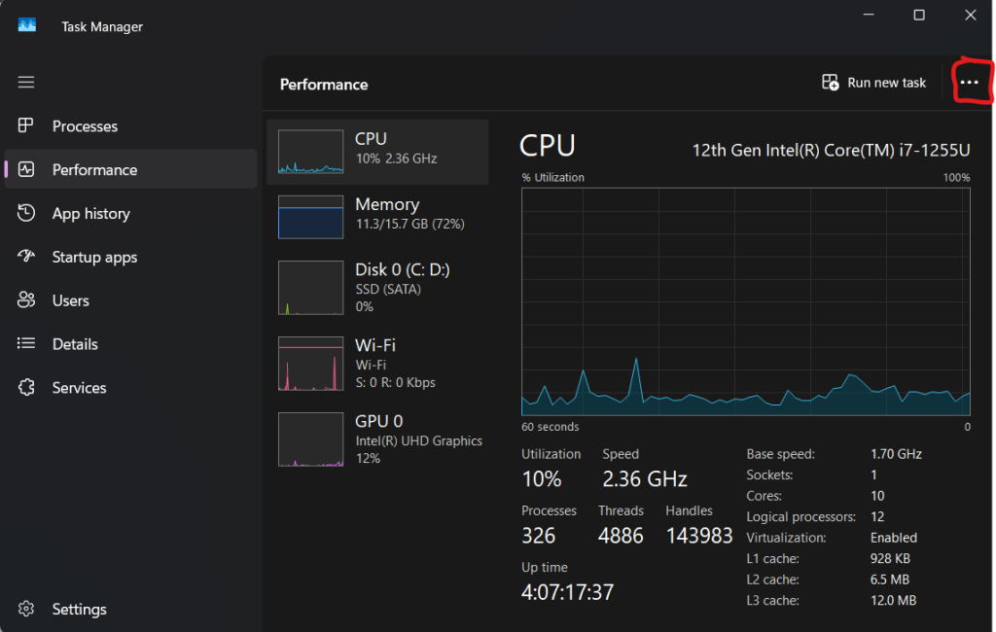Open Startup apps page

(131, 257)
